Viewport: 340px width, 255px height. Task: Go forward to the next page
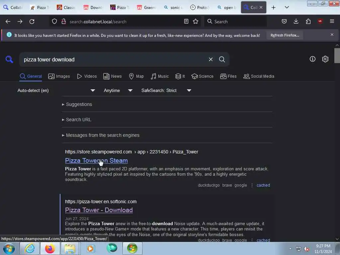click(20, 22)
